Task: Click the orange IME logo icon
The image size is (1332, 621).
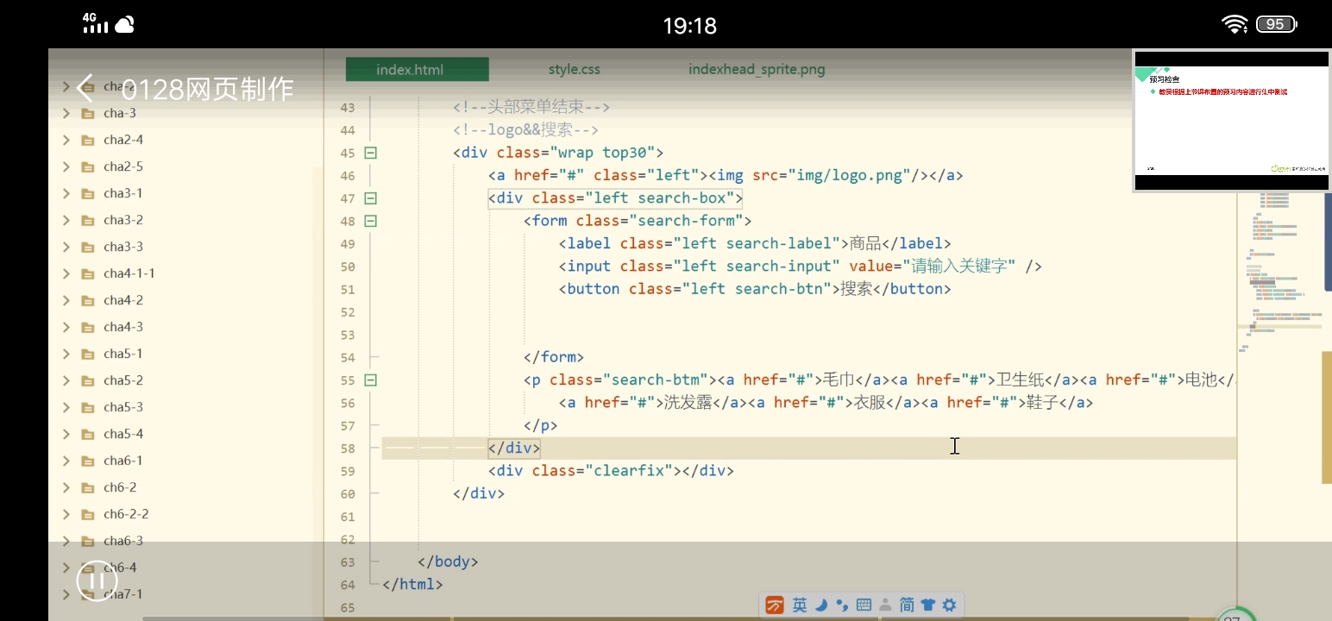Action: click(x=775, y=605)
